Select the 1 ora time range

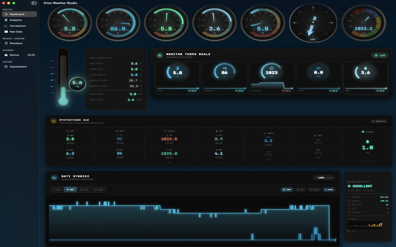point(57,189)
